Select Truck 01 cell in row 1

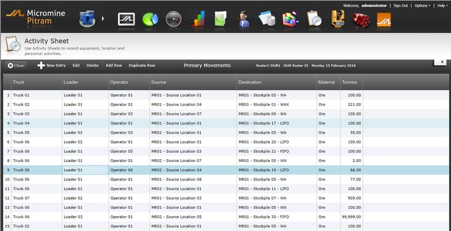(37, 95)
